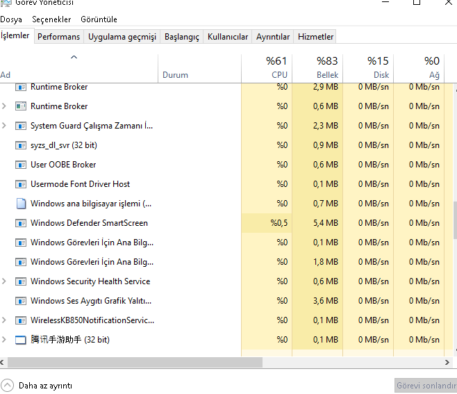
Task: Click the Windows Ses Aygıtı Grafik icon
Action: (x=21, y=301)
